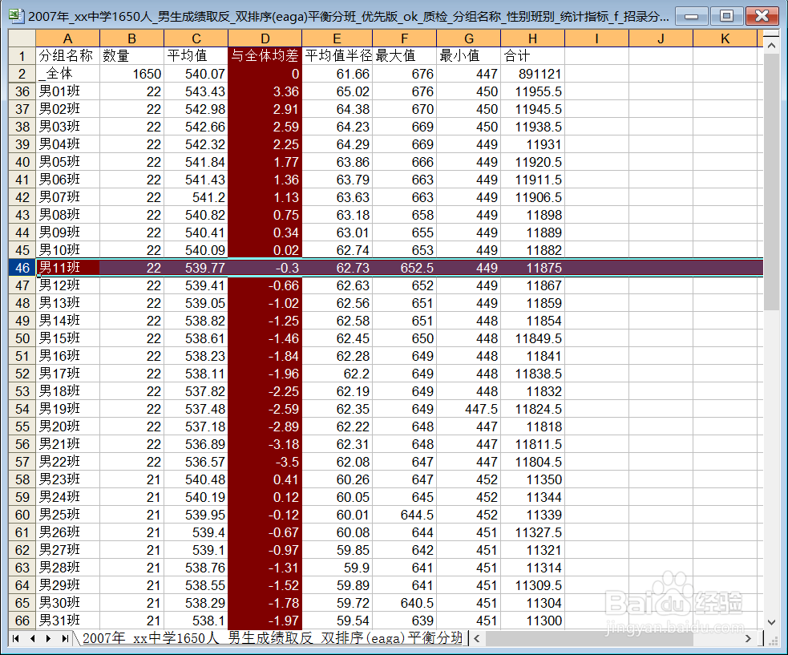The image size is (788, 655).
Task: Click total value 11327.5
Action: click(533, 532)
